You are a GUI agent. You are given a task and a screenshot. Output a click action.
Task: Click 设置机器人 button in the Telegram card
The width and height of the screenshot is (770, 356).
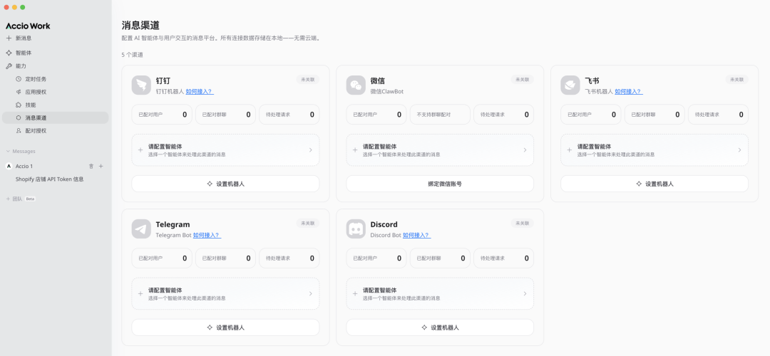click(x=225, y=328)
